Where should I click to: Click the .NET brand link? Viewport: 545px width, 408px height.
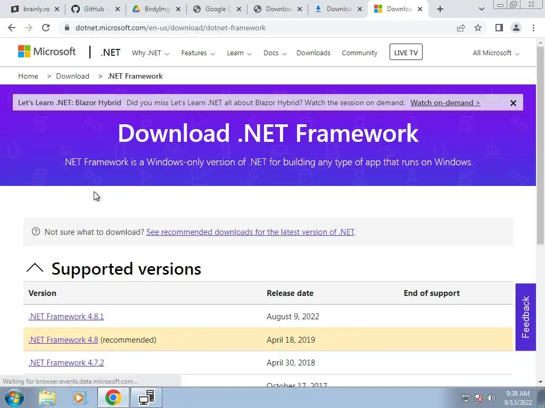111,53
